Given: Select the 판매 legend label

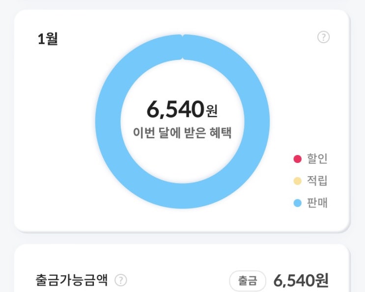Looking at the screenshot, I should 317,203.
